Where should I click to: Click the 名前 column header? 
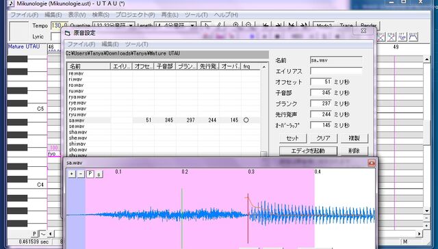click(89, 66)
